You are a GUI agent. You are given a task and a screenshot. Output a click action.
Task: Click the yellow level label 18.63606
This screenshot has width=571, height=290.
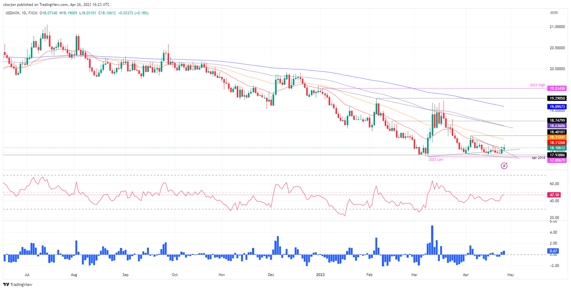click(x=557, y=126)
